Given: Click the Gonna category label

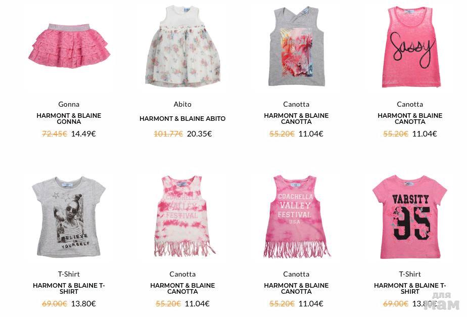Looking at the screenshot, I should click(x=69, y=104).
